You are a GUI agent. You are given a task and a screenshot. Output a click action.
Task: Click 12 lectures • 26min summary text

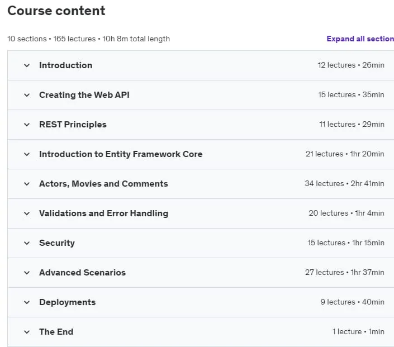point(351,65)
